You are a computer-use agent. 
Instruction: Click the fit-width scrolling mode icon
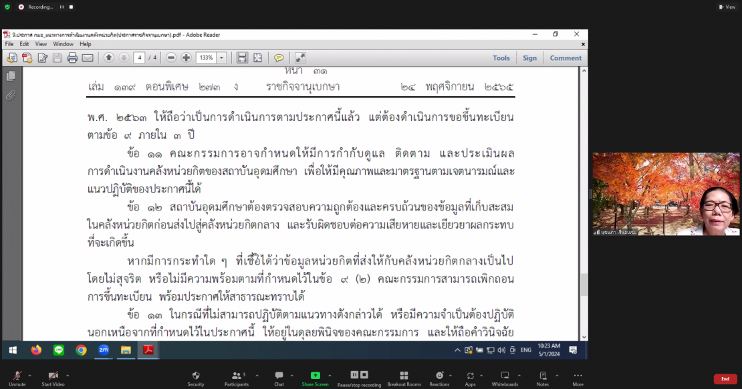[242, 57]
